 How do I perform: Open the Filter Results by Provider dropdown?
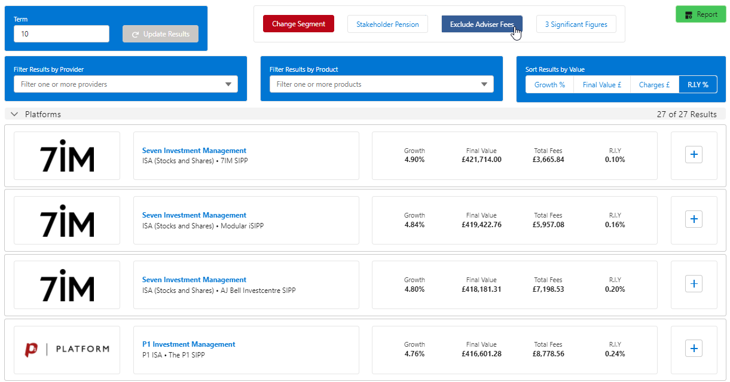pyautogui.click(x=126, y=84)
